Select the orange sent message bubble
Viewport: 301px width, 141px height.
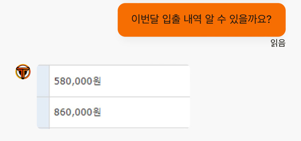point(201,20)
